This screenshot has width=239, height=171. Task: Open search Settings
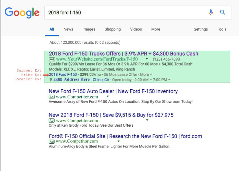click(201, 29)
